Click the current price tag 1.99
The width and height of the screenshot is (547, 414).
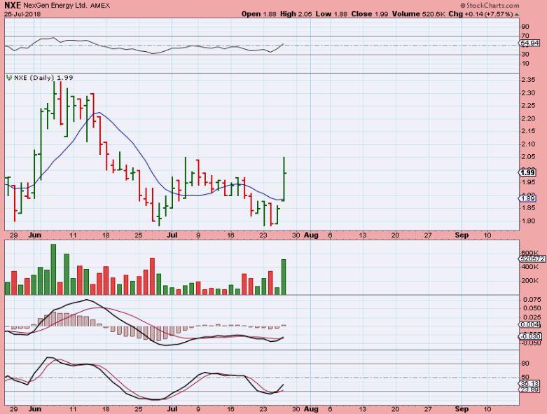[x=528, y=172]
